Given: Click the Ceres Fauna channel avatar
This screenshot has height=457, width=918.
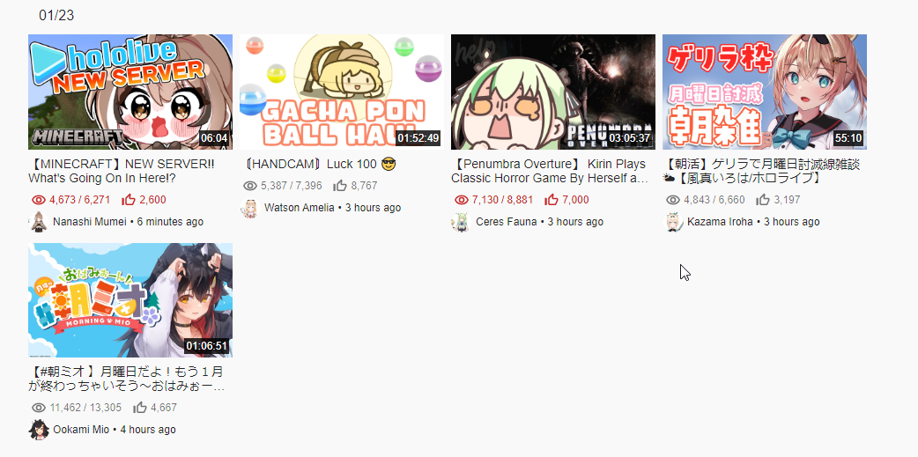Looking at the screenshot, I should 461,222.
